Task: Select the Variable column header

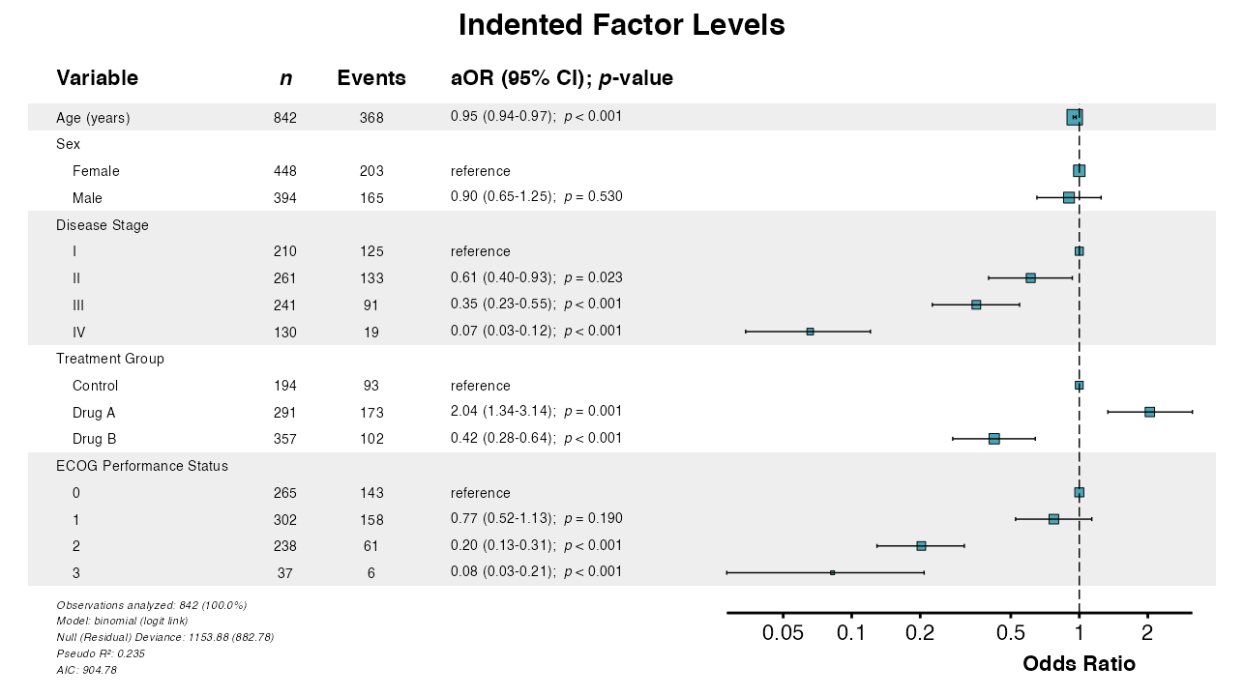Action: tap(97, 78)
